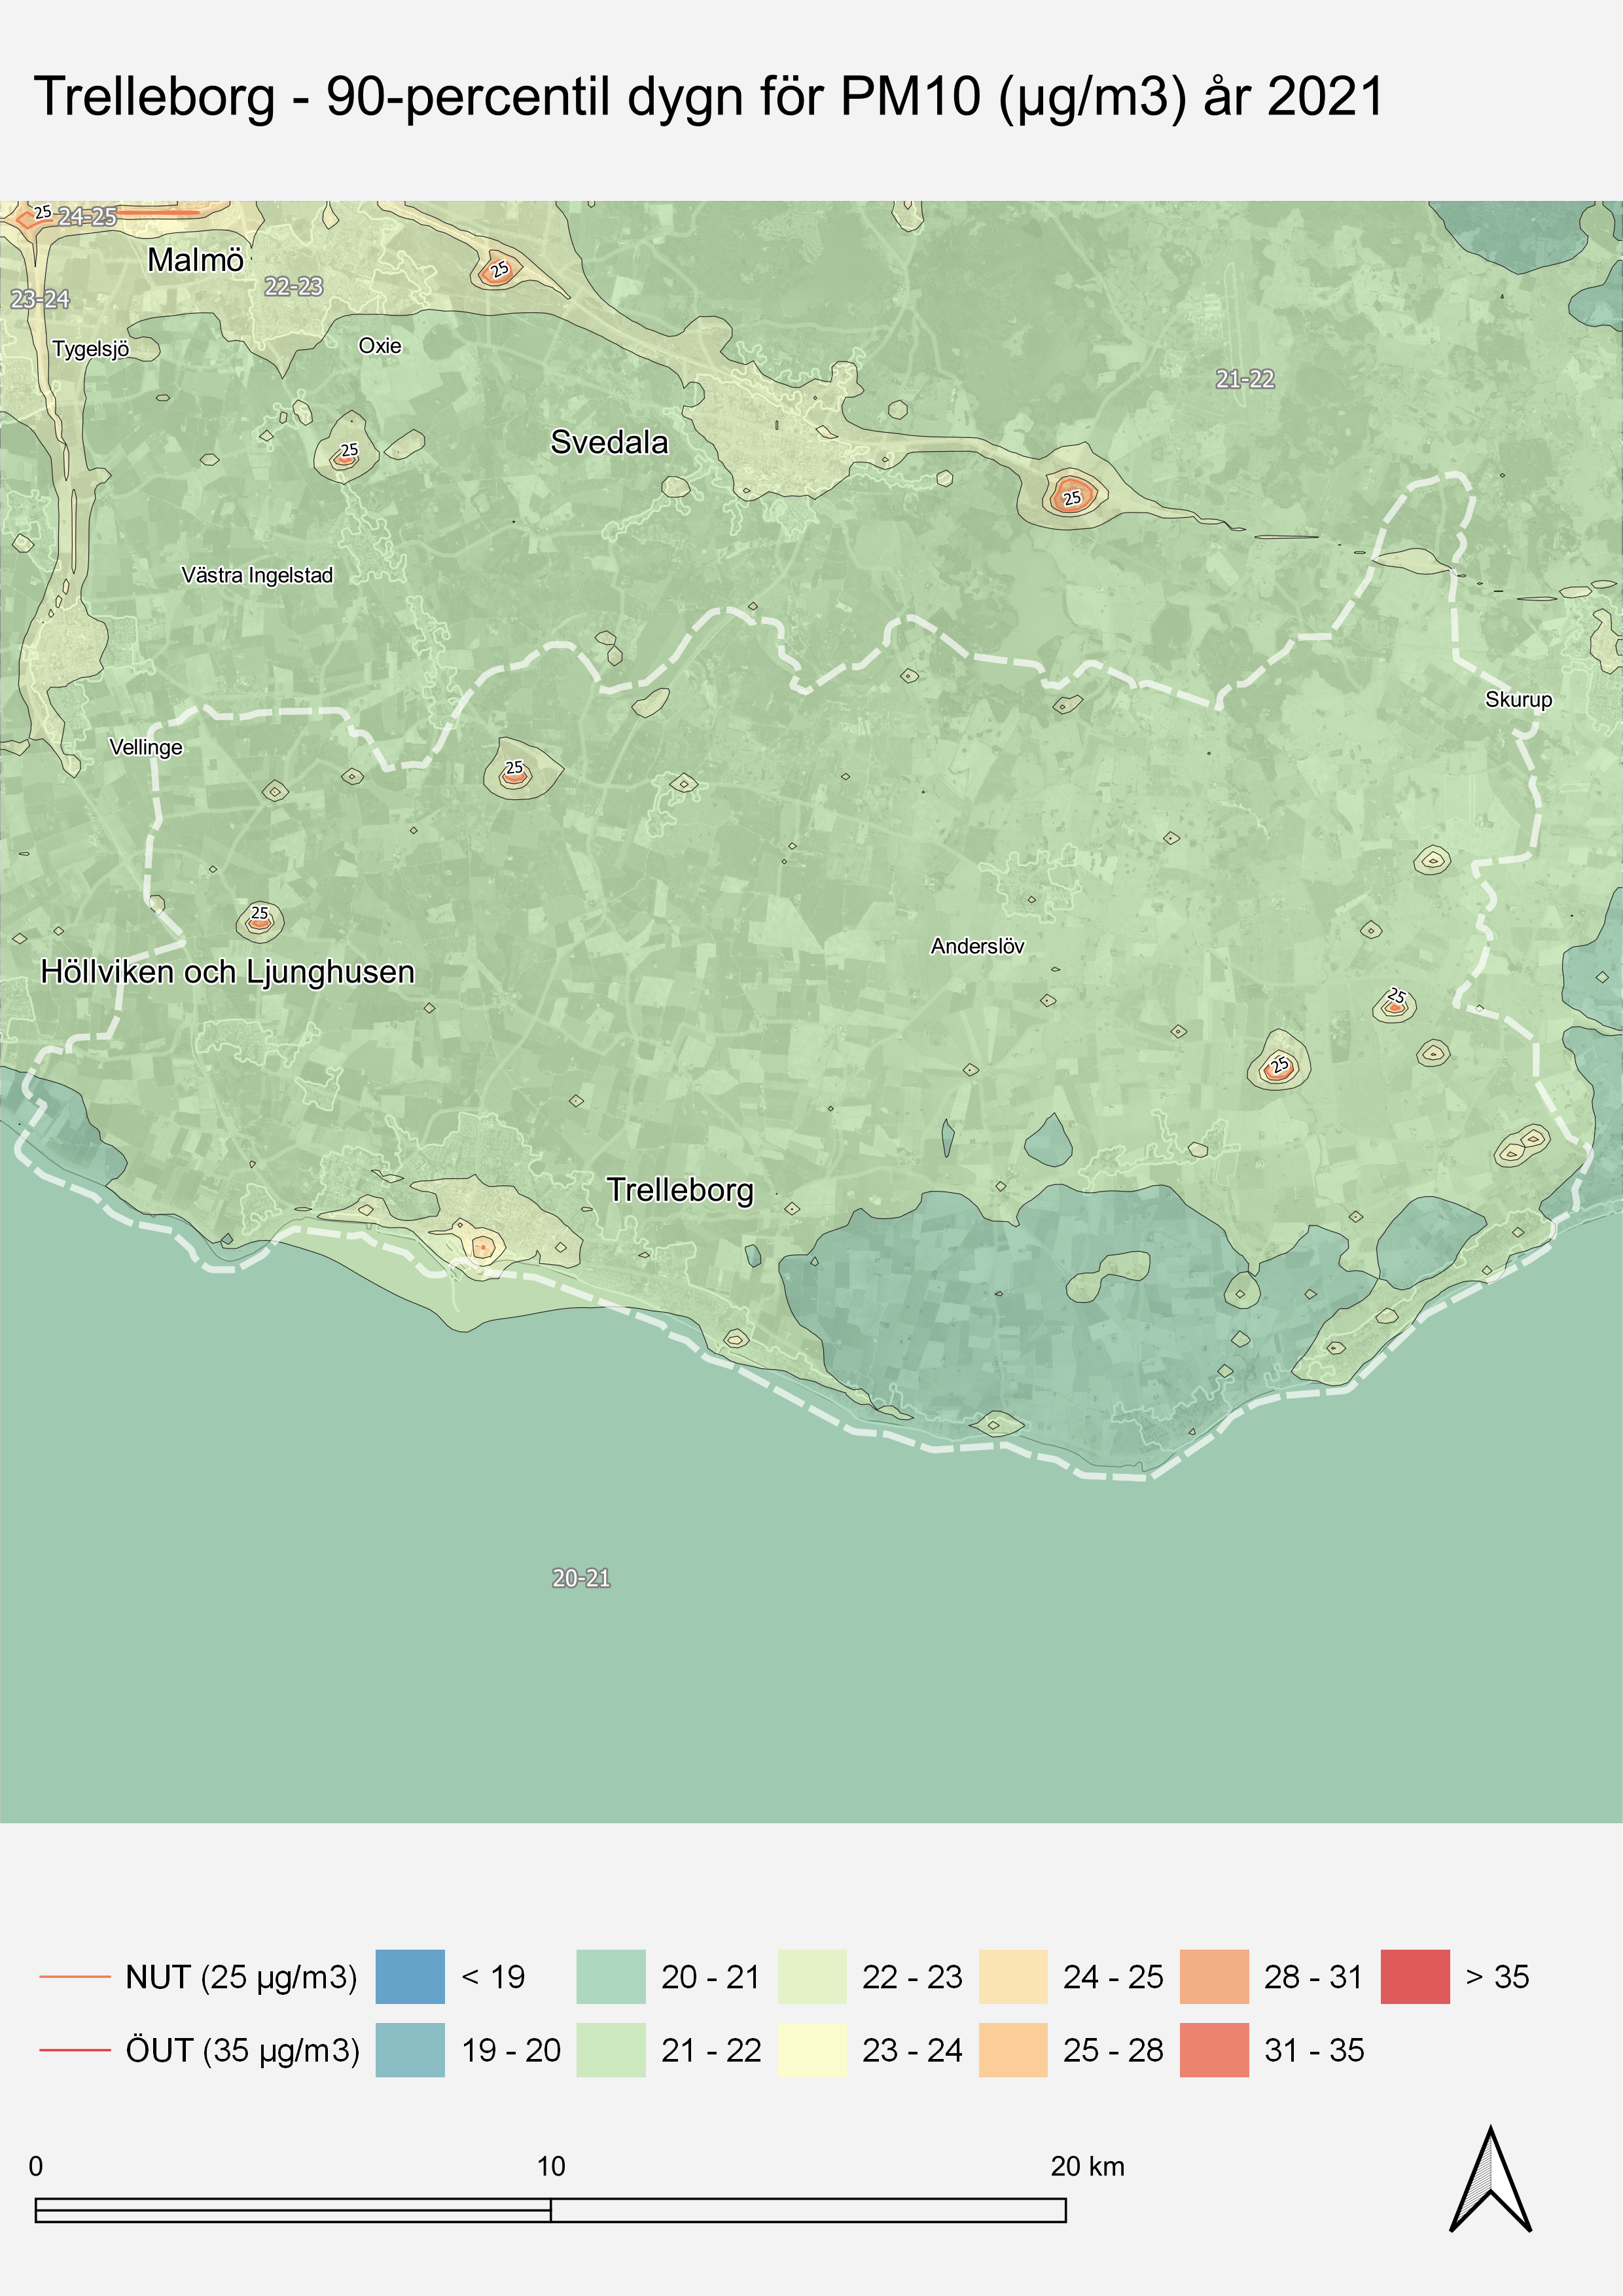Click the '24 - 25' legend swatch
This screenshot has height=2296, width=1623.
tap(1012, 1976)
